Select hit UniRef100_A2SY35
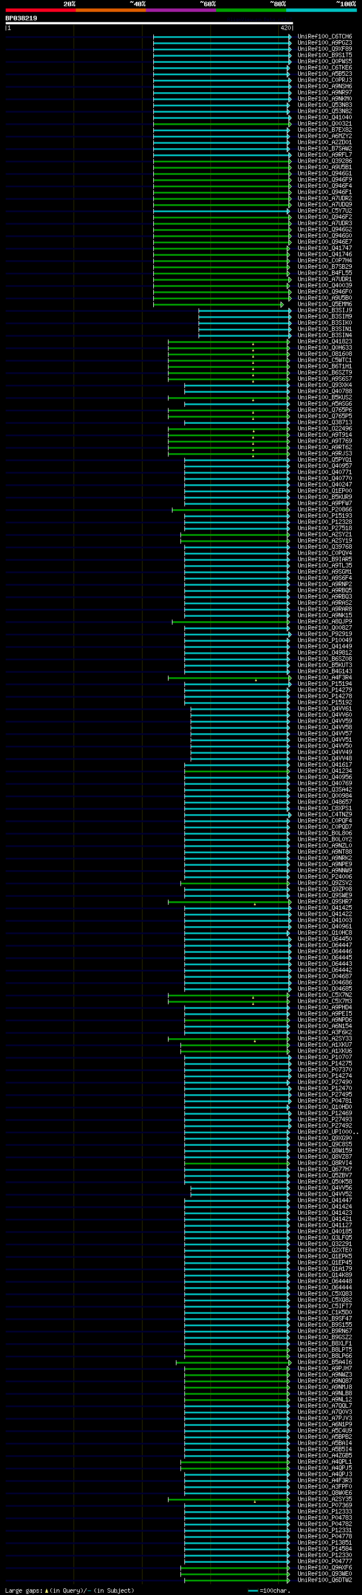Image resolution: width=362 pixels, height=1595 pixels. 325,1499
